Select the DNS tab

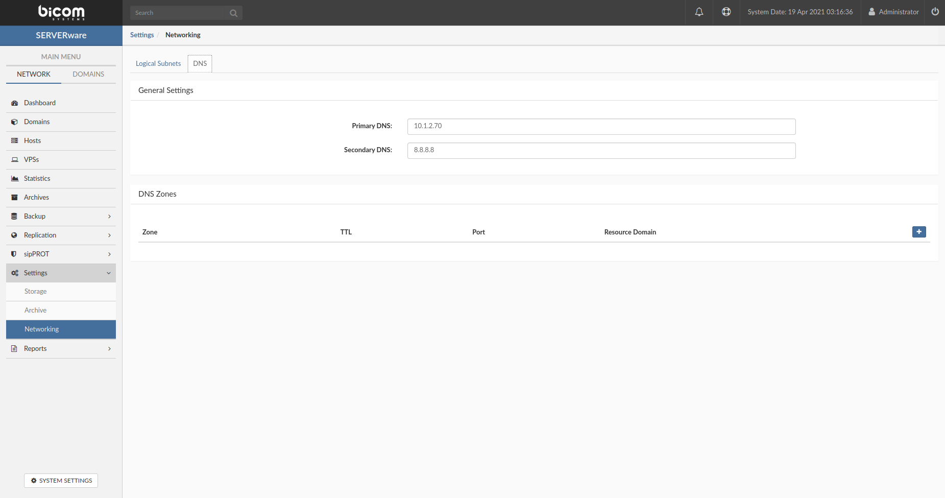[200, 63]
